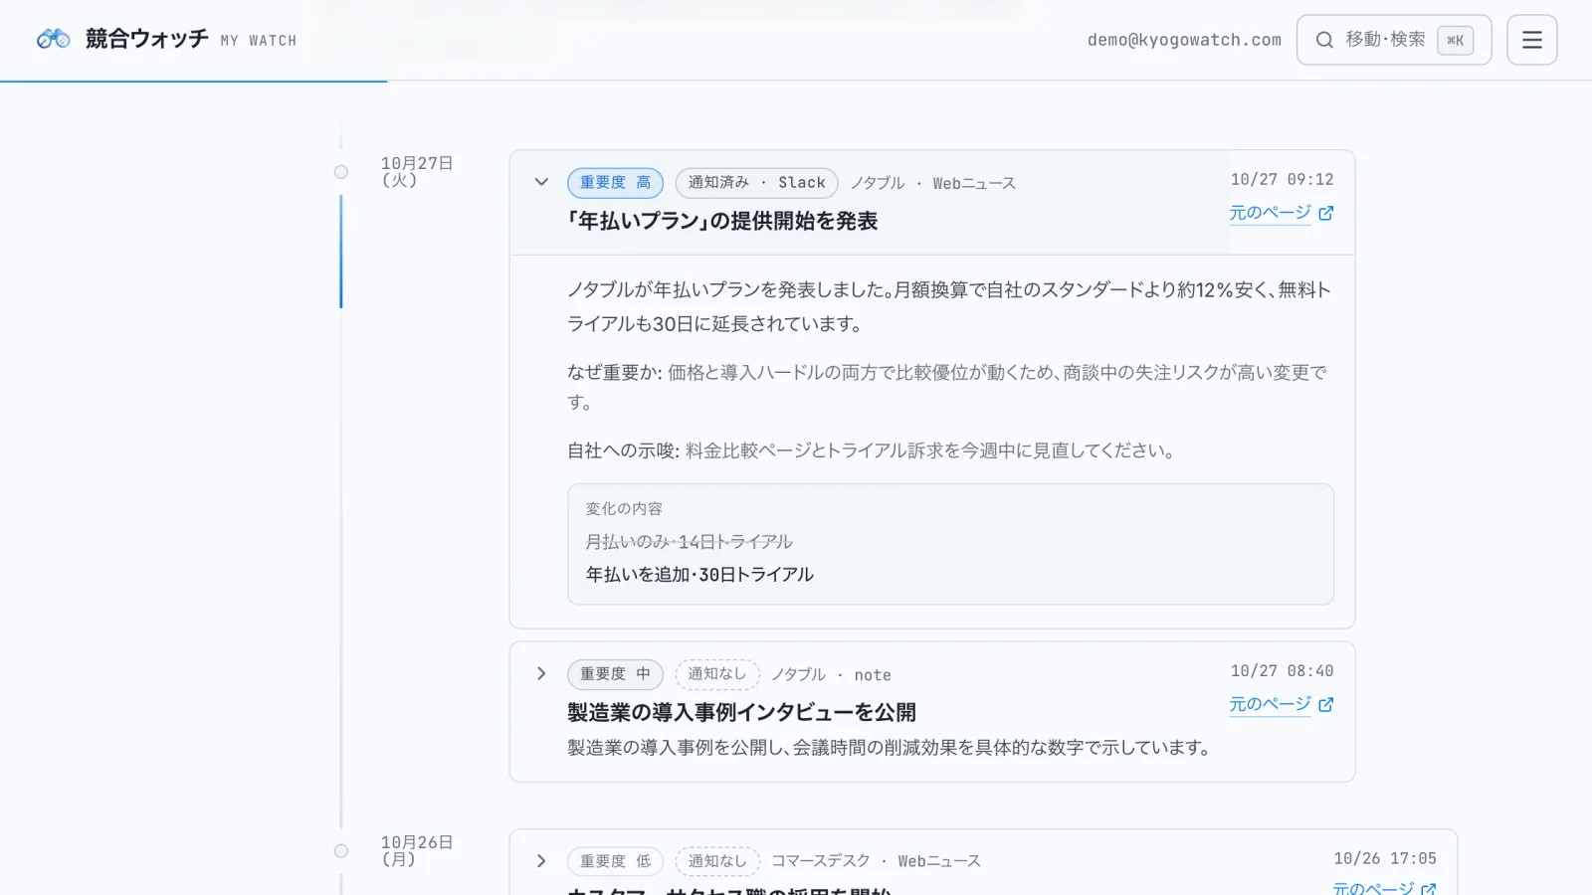Click the 通知済み・Slack badge
1592x895 pixels.
click(756, 183)
